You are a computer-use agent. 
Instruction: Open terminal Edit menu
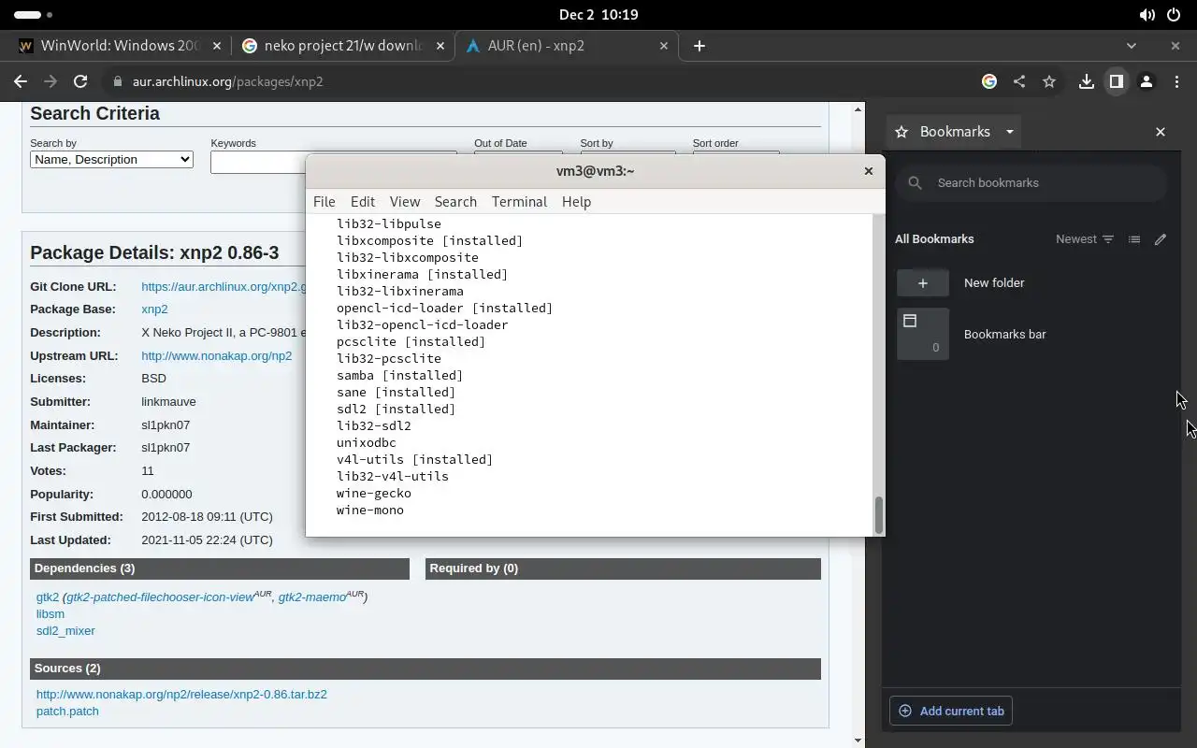363,202
